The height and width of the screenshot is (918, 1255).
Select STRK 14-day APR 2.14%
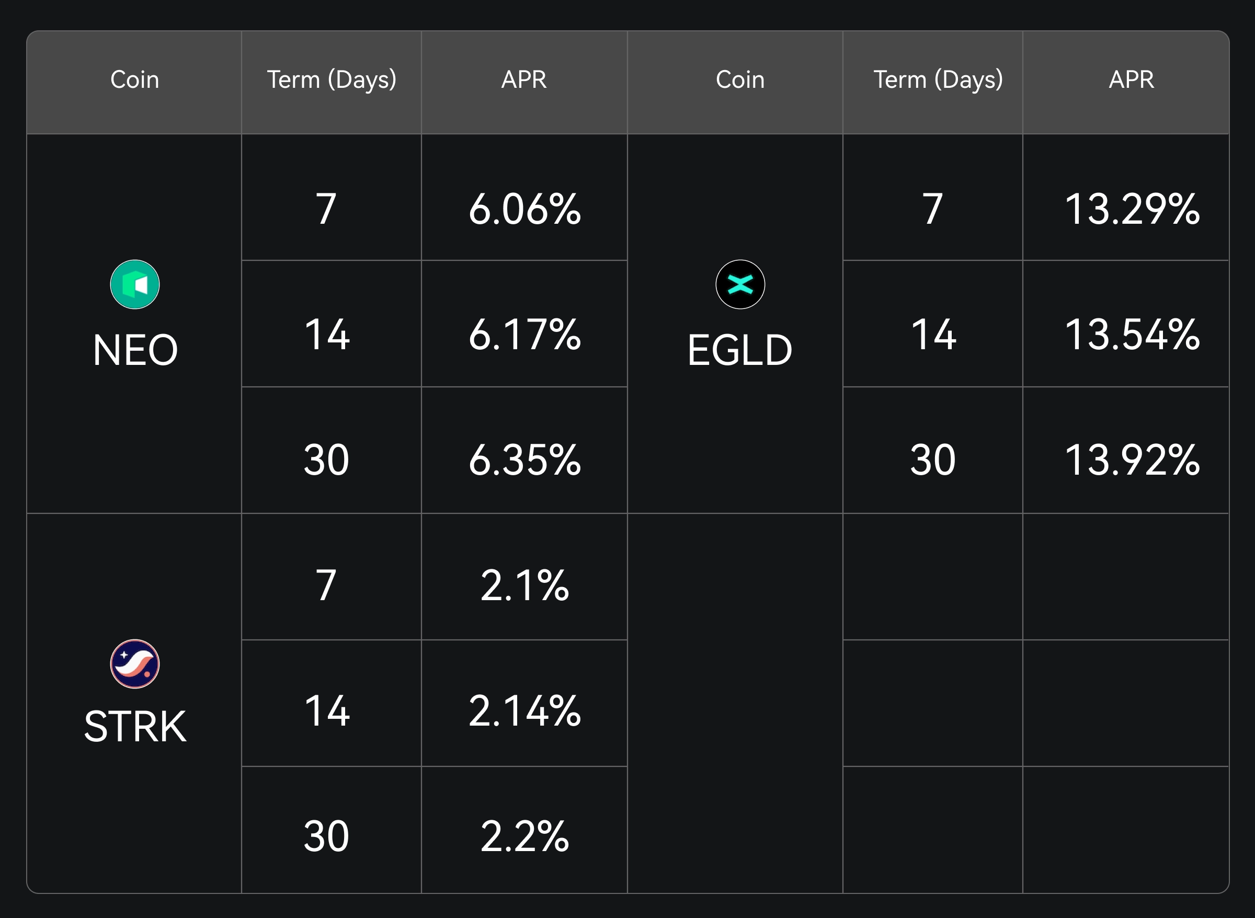coord(524,712)
